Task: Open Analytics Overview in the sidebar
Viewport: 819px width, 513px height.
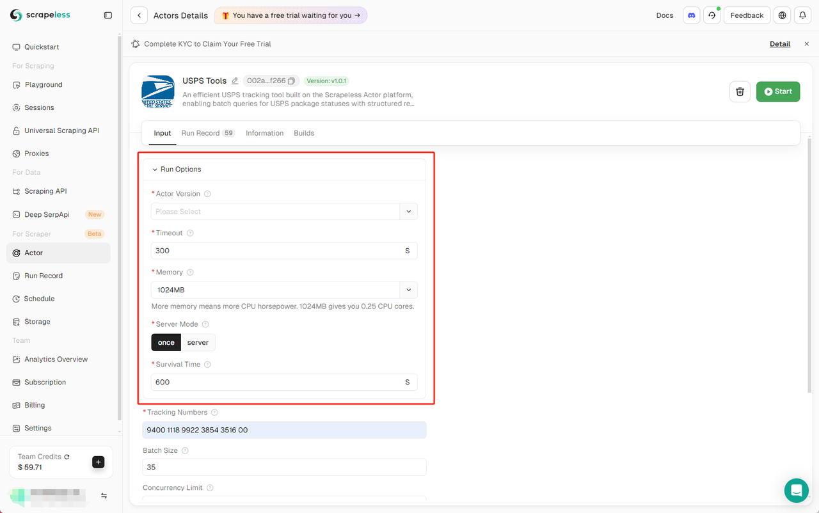Action: (x=58, y=360)
